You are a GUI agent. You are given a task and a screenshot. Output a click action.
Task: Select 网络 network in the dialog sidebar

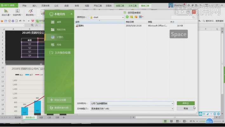click(x=59, y=45)
